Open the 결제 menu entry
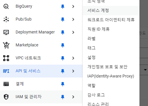Viewport: 148px width, 106px height. click(41, 84)
